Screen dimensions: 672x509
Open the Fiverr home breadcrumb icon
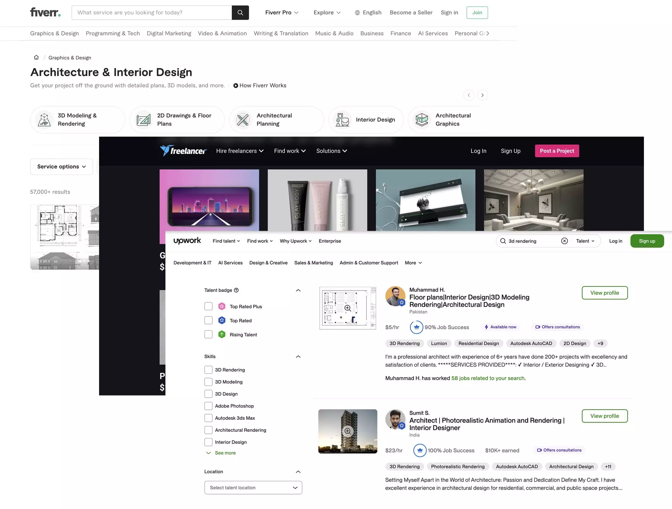pyautogui.click(x=36, y=57)
